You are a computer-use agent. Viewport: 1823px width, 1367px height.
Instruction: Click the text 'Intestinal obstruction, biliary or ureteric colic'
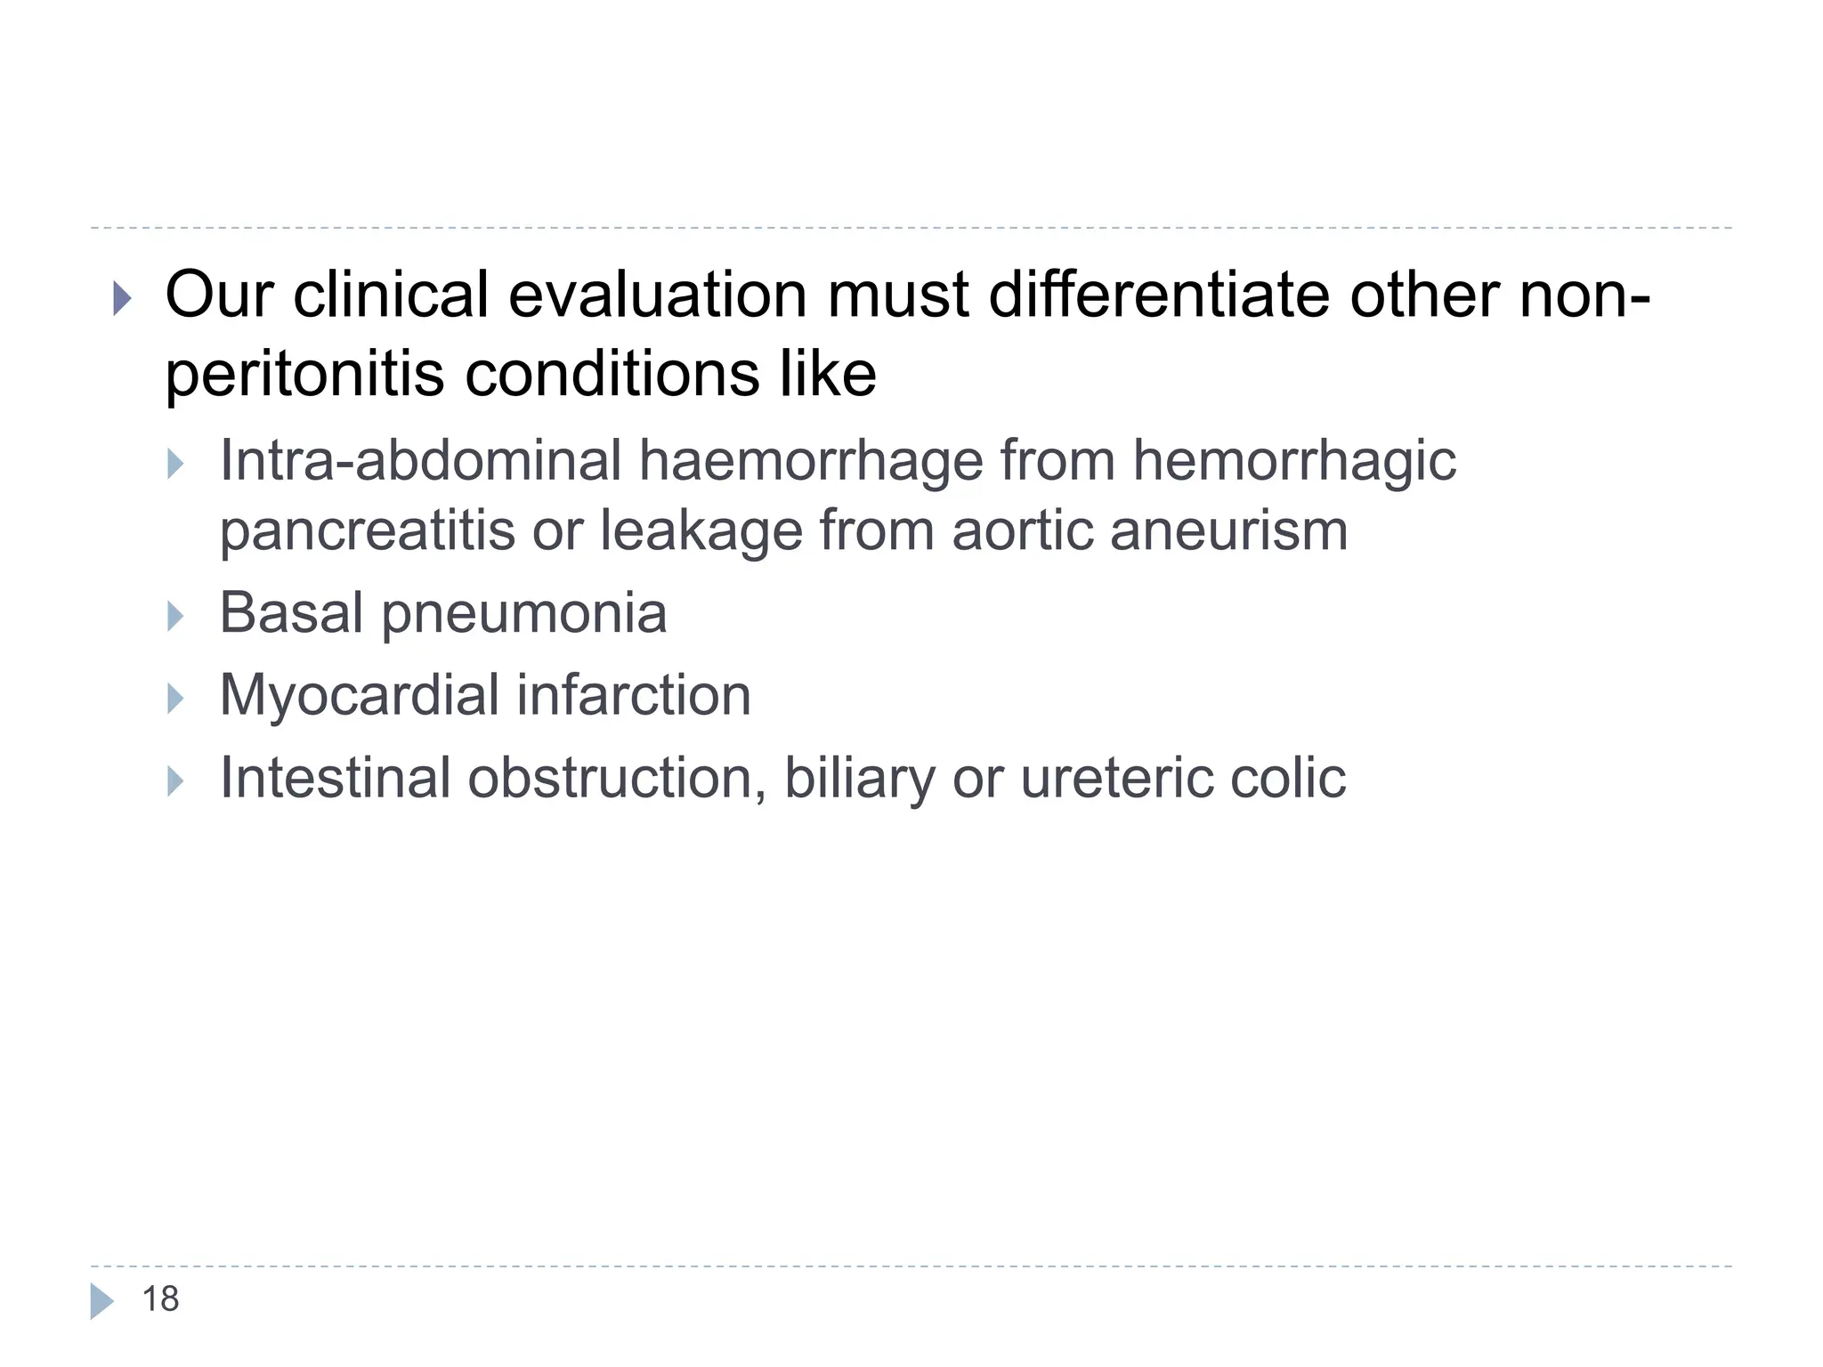pyautogui.click(x=782, y=779)
